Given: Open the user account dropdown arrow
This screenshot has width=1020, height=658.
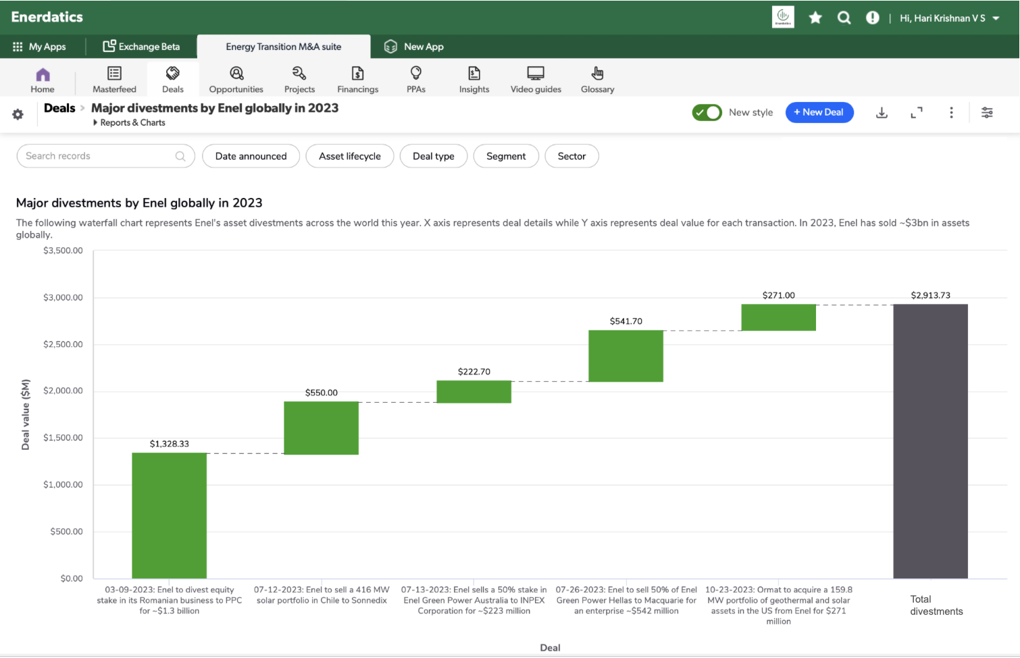Looking at the screenshot, I should tap(996, 19).
